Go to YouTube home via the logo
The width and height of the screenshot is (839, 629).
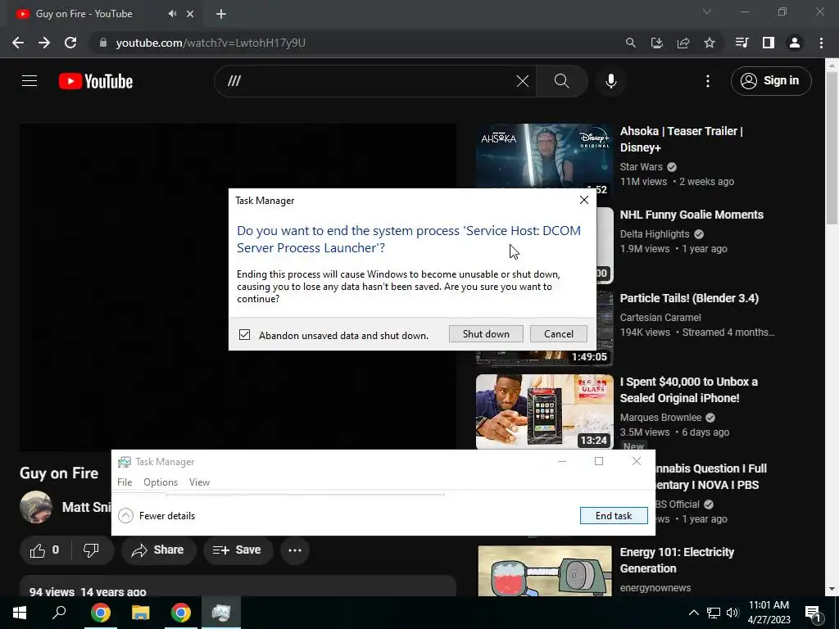[96, 81]
